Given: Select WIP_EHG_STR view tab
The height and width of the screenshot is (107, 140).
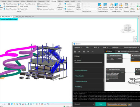Looking at the screenshot, I should (6, 16).
